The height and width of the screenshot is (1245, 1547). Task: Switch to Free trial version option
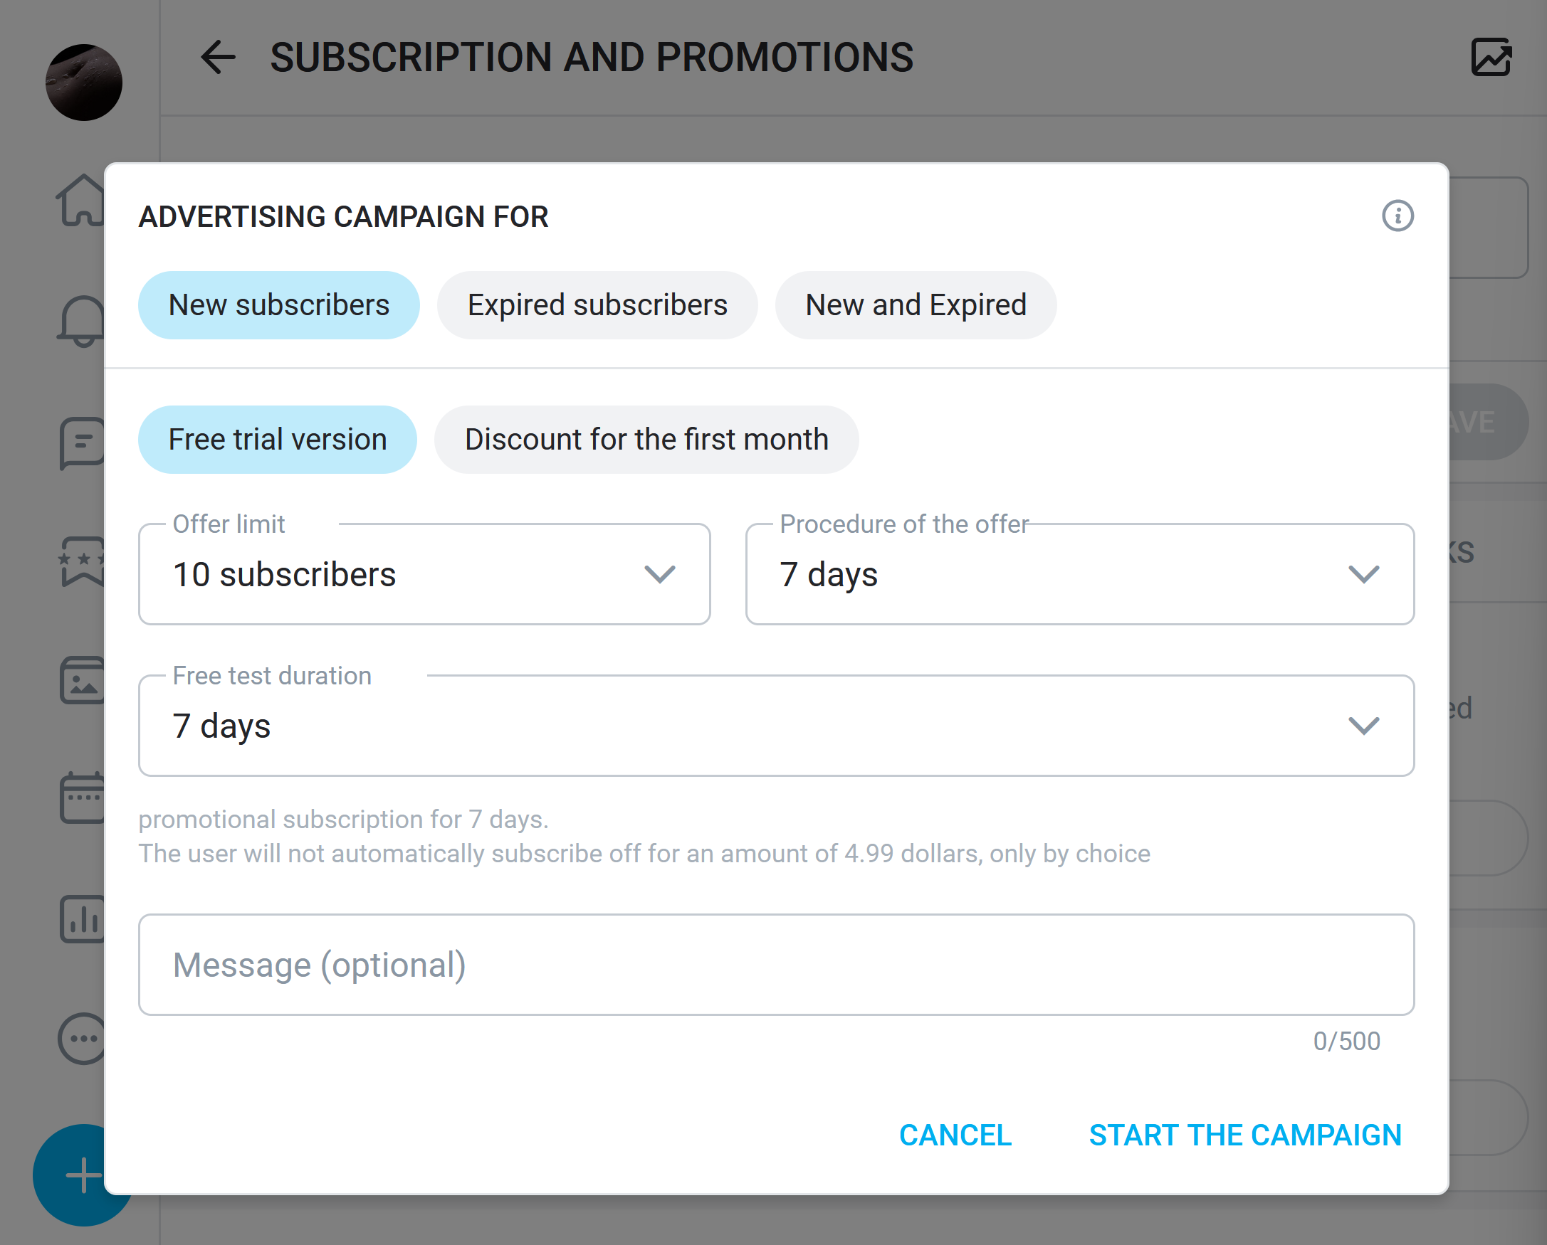coord(277,440)
